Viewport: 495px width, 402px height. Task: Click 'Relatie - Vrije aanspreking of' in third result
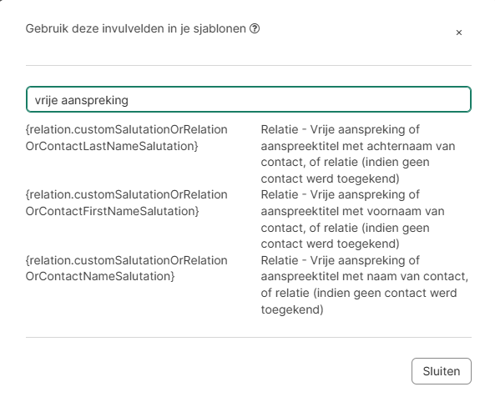pyautogui.click(x=340, y=260)
